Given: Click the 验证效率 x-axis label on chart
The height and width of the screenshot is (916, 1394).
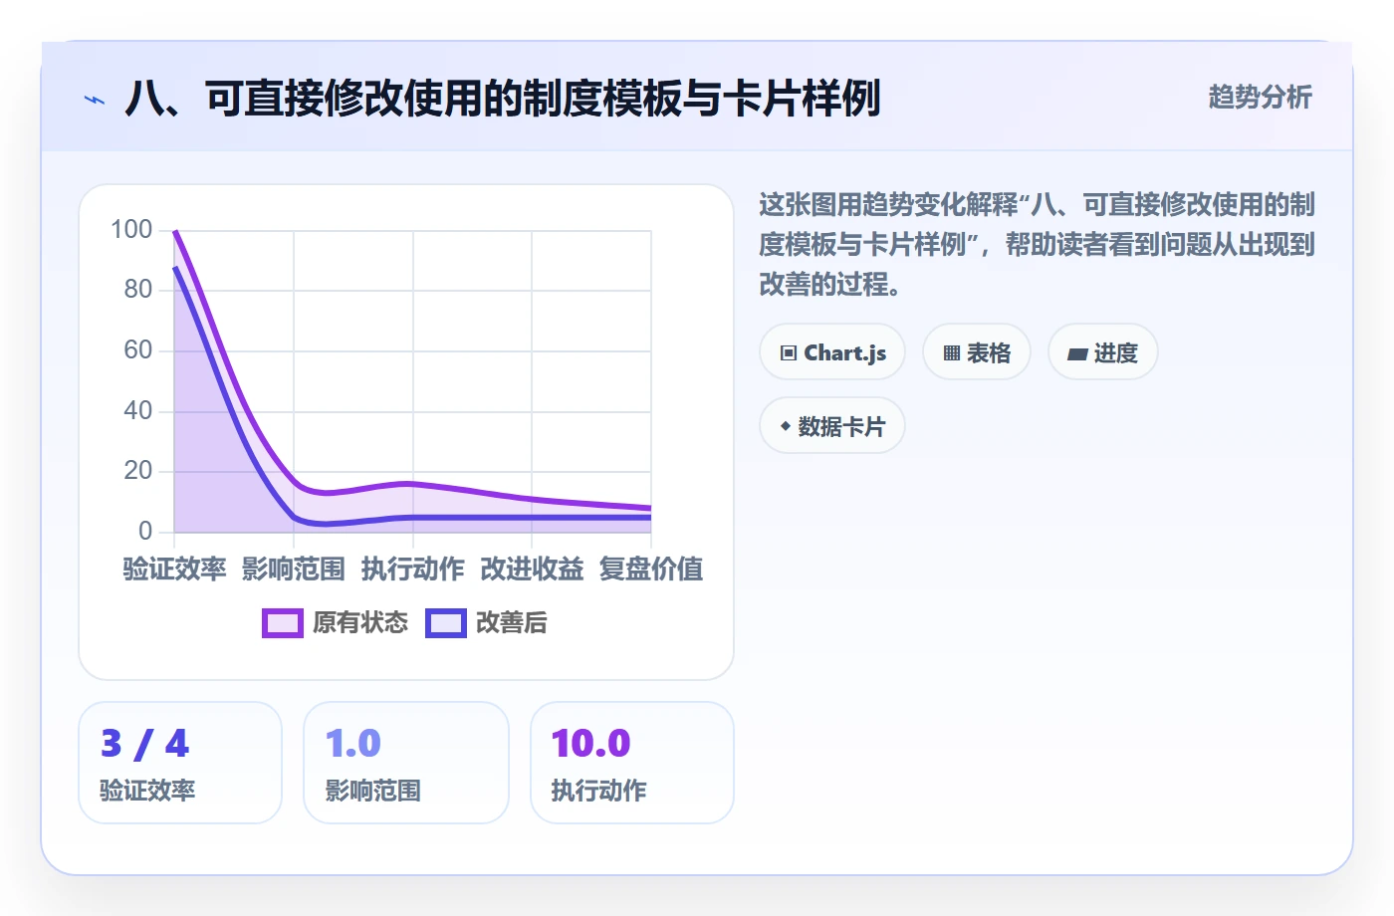Looking at the screenshot, I should click(174, 570).
